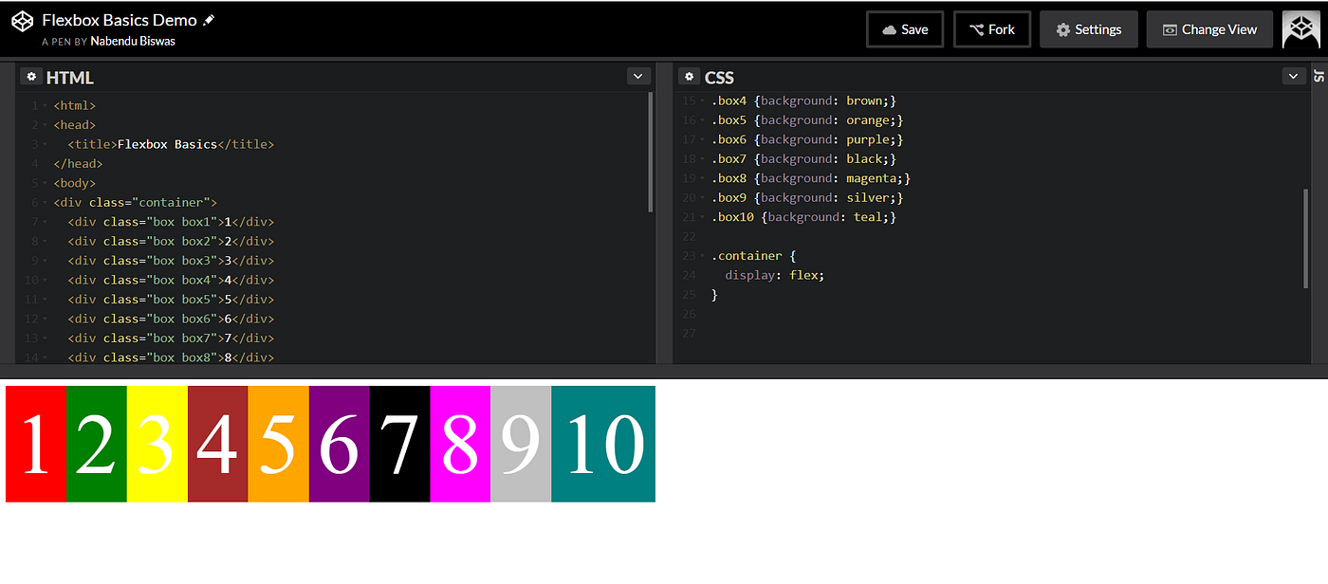Open HTML editor settings gear

click(30, 77)
